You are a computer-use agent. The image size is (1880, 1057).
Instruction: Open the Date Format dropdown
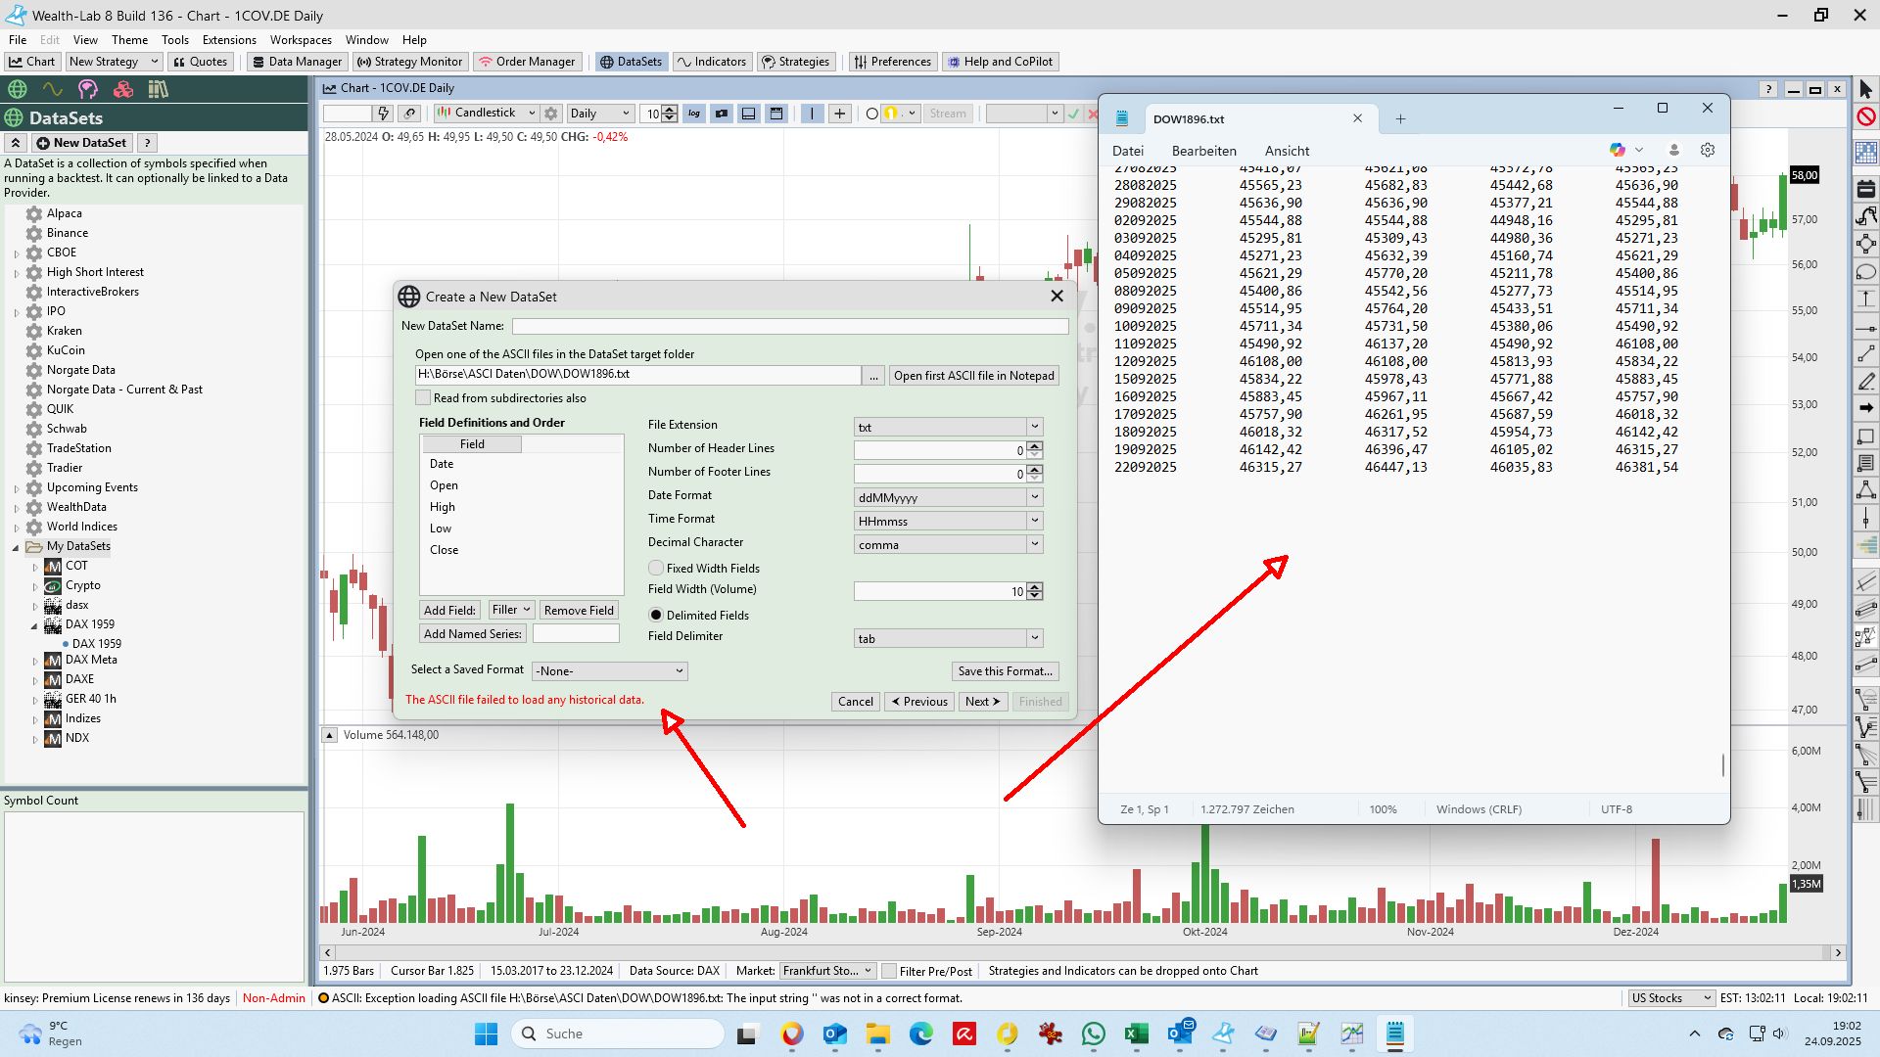947,497
